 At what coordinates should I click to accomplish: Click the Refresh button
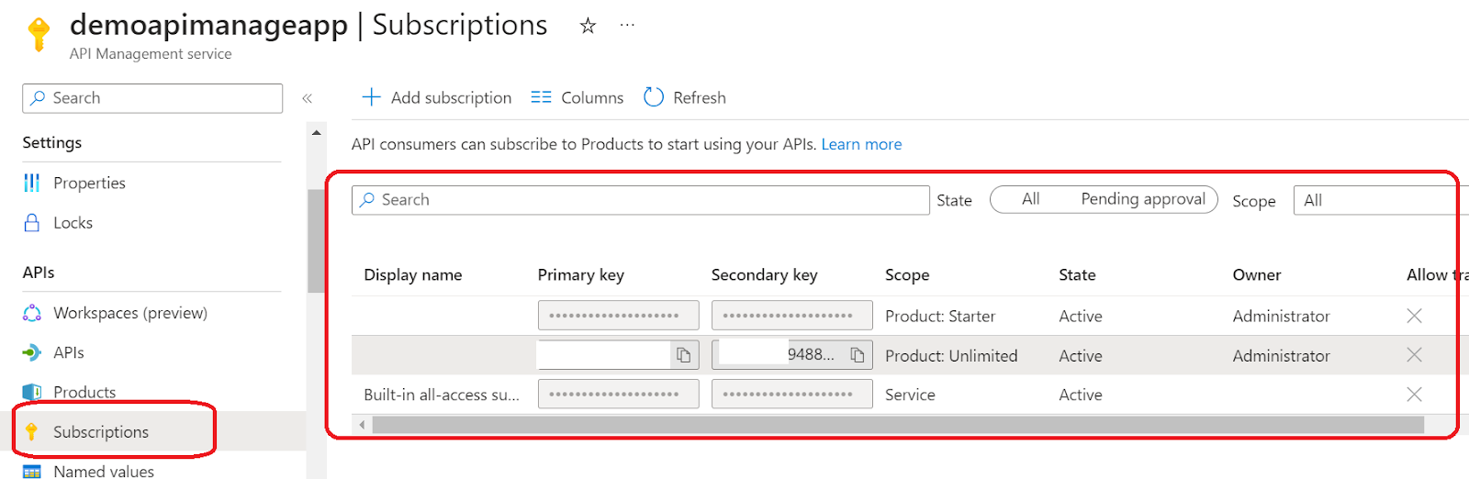685,97
